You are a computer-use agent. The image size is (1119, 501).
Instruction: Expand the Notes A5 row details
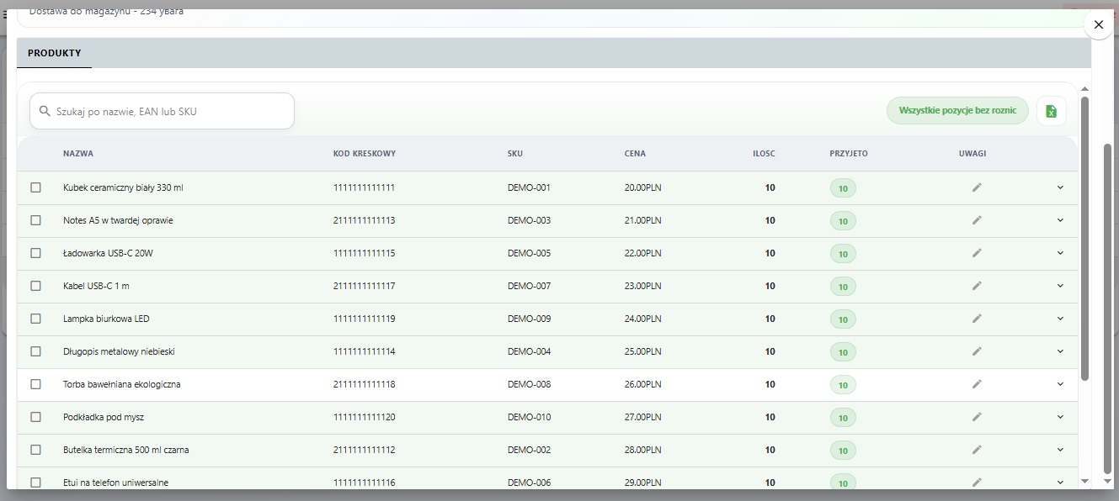[x=1060, y=220]
